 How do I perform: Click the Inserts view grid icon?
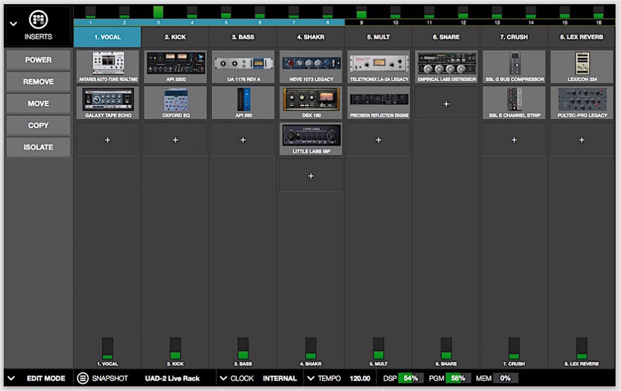pyautogui.click(x=38, y=19)
